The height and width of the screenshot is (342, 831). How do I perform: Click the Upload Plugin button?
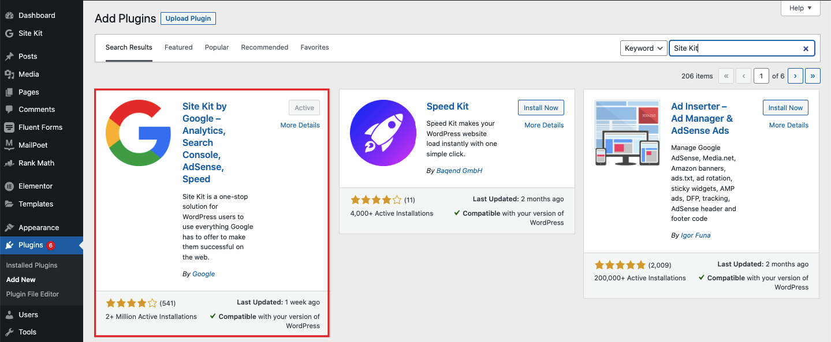188,18
